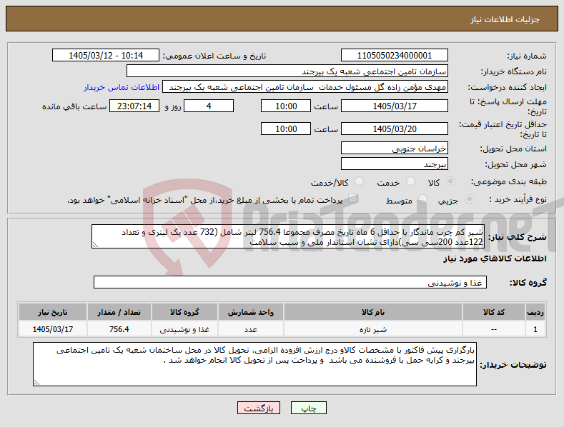Select the متوسط purchase type radio
The width and height of the screenshot is (564, 427).
pyautogui.click(x=422, y=199)
